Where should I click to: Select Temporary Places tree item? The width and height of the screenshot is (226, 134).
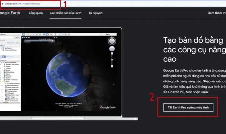tap(9, 50)
